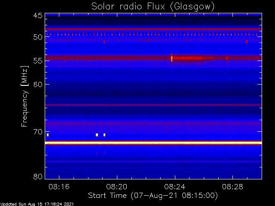275x206 pixels.
Task: Click the '70' frequency tick label
Action: click(38, 132)
